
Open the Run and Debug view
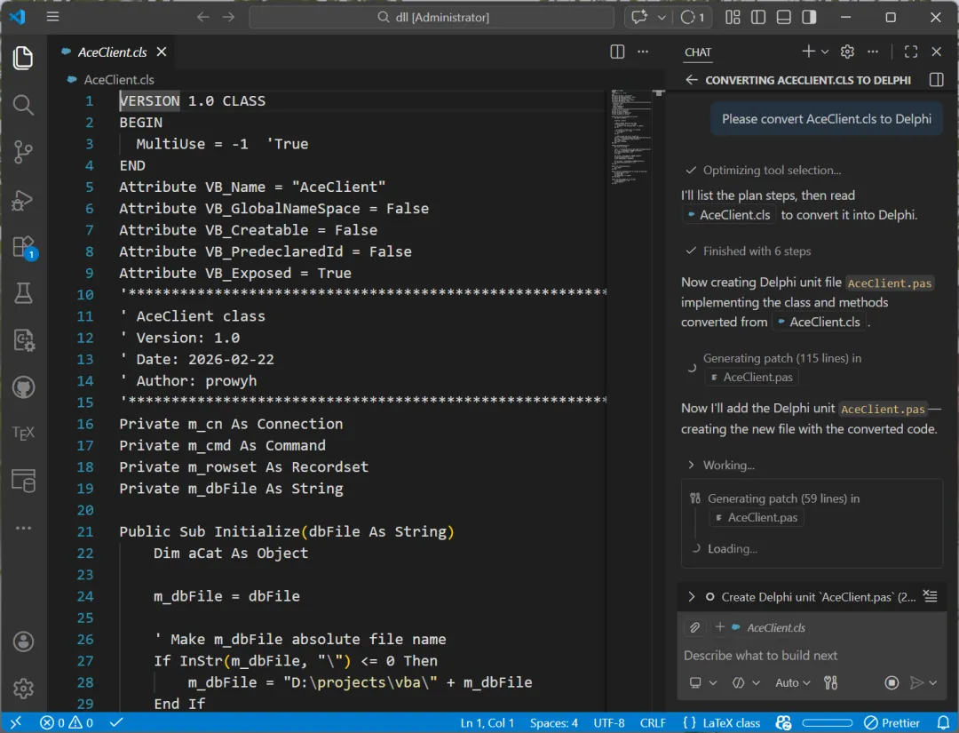pos(23,200)
